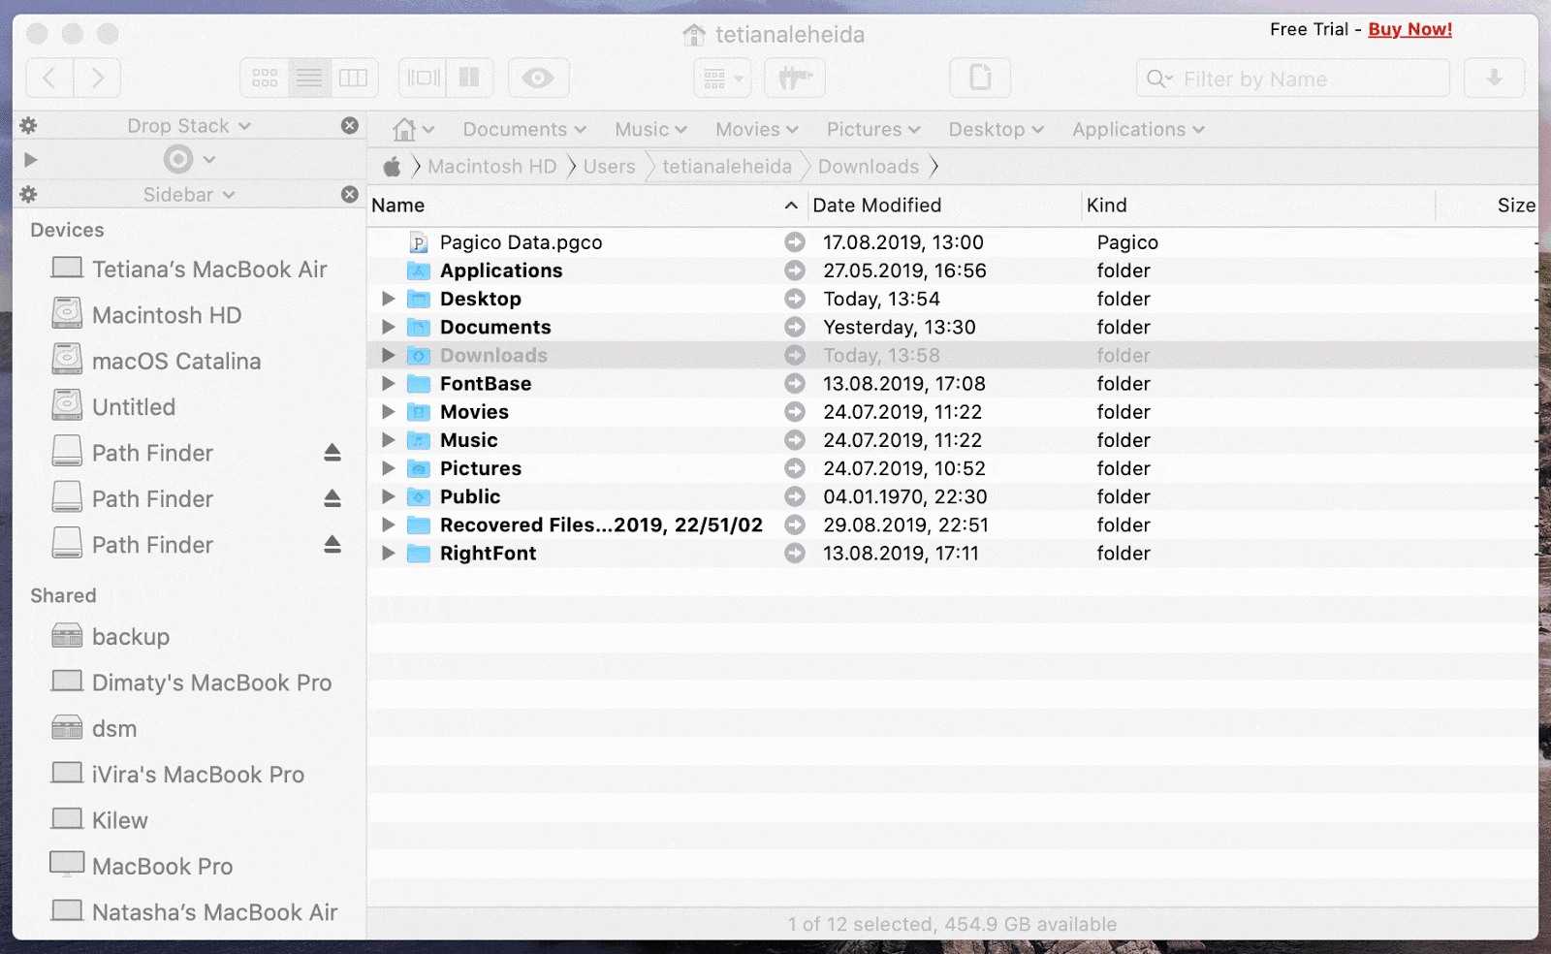Expand the Movies folder triangle
Image resolution: width=1551 pixels, height=954 pixels.
(389, 411)
